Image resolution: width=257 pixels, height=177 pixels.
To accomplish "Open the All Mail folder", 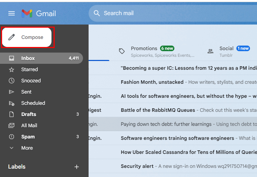I will 29,125.
